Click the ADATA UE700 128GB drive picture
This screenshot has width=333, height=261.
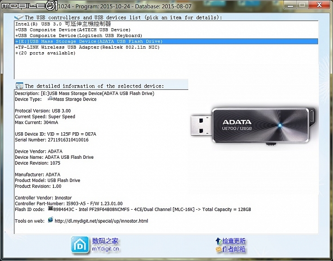pos(254,127)
